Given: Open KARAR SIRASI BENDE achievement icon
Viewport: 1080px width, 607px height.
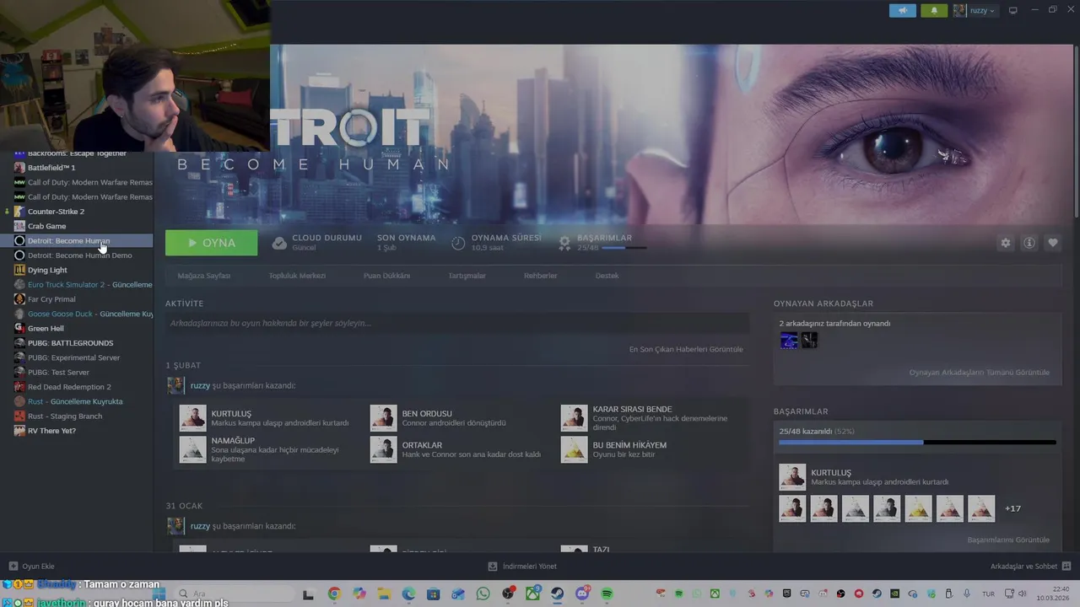Looking at the screenshot, I should pos(574,418).
